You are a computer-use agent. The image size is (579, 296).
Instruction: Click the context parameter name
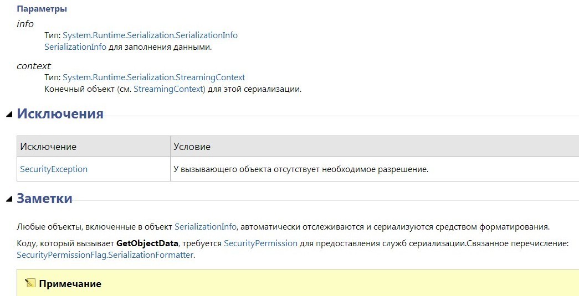coord(34,66)
